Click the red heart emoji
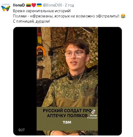The width and height of the screenshot is (133, 137). click(x=34, y=5)
